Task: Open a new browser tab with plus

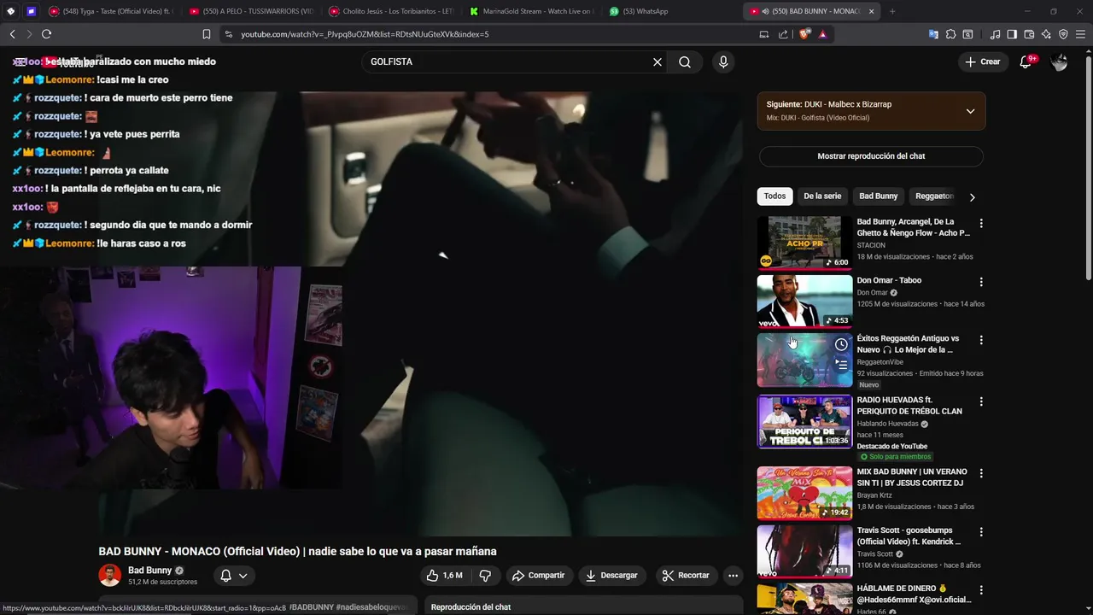Action: [892, 11]
